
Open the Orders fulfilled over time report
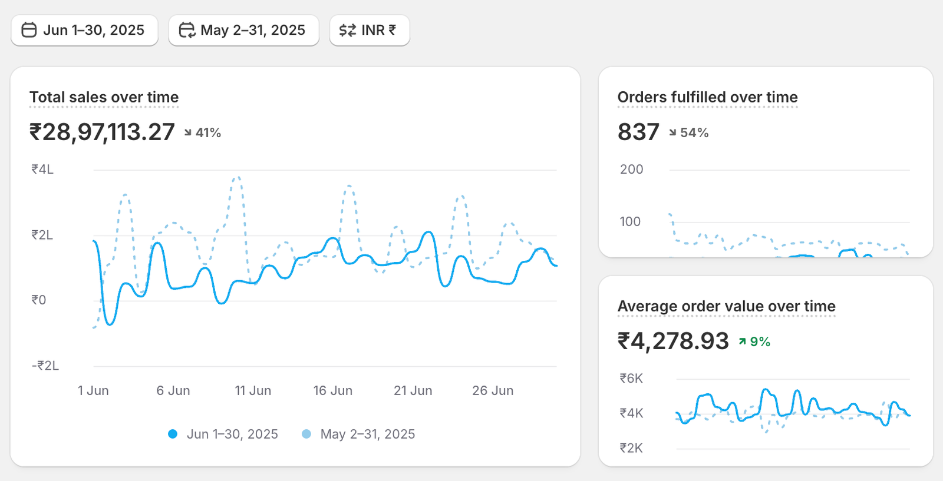click(707, 97)
